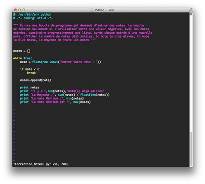205x184 pixels.
Task: Click the "max(notes)" call
Action: pos(82,102)
